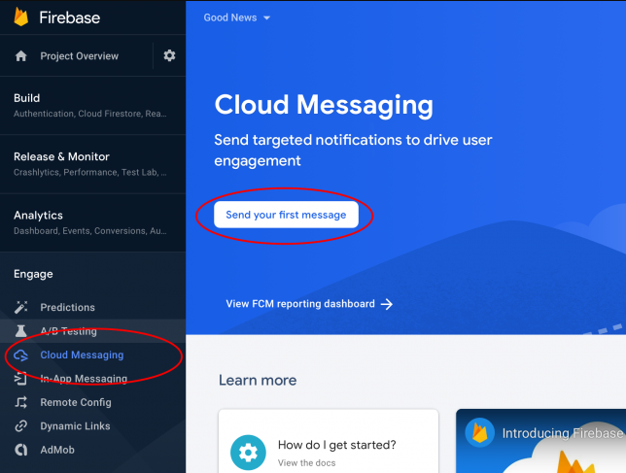Click the Send targeted notifications description text
626x473 pixels.
pyautogui.click(x=353, y=151)
